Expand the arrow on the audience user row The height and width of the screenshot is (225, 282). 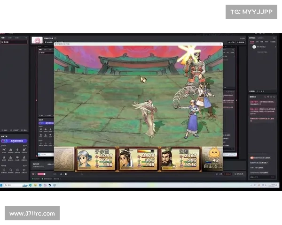point(275,47)
